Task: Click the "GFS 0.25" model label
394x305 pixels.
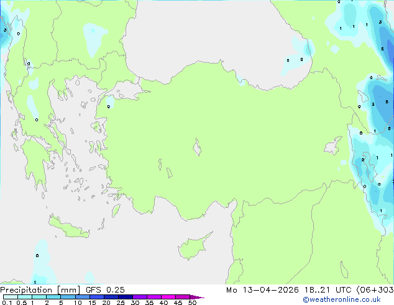Action: tap(105, 290)
